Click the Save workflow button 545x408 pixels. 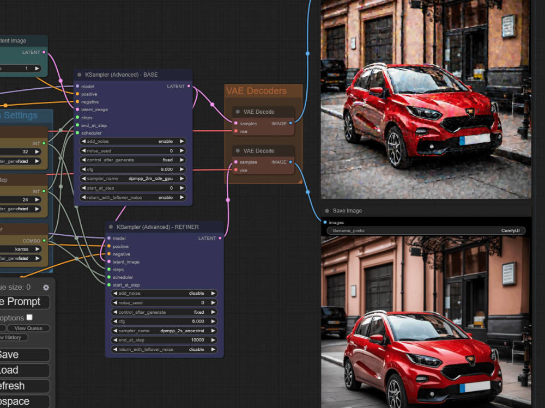tap(25, 355)
